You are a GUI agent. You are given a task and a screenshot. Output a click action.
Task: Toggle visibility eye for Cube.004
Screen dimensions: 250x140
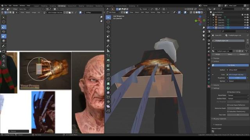(x=245, y=25)
